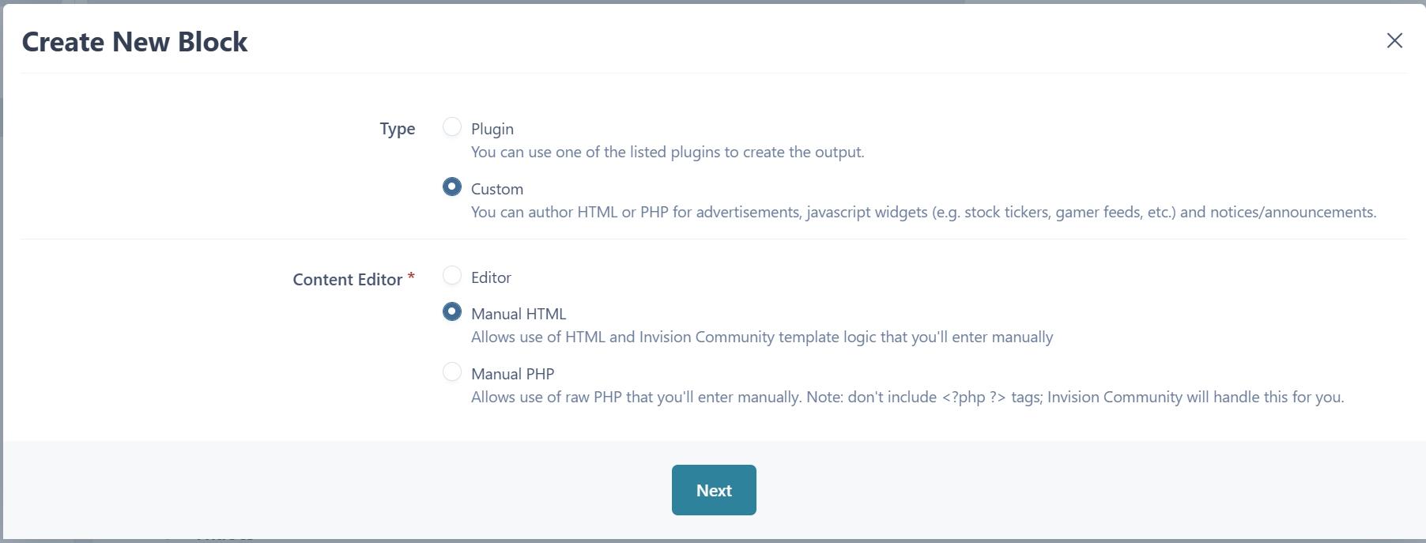Click the "Custom" option label text

click(497, 189)
